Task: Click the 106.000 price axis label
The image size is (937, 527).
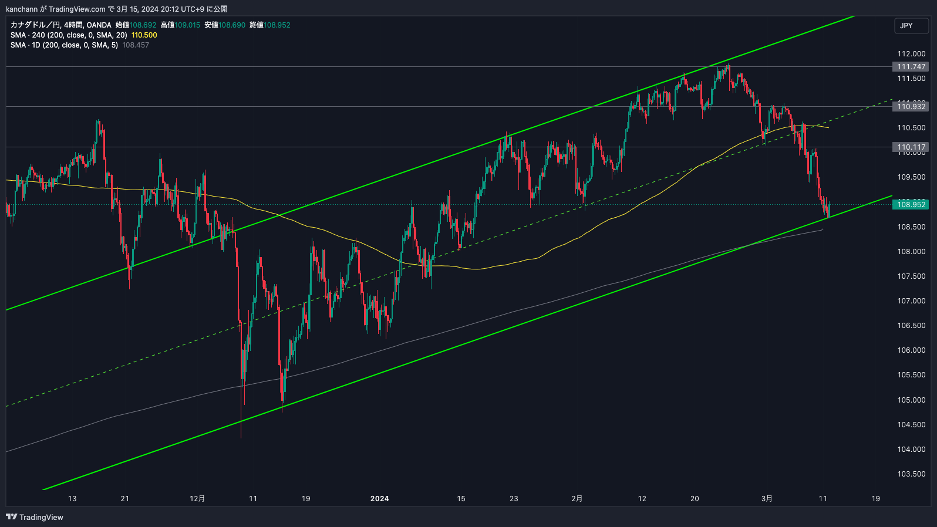Action: (911, 350)
